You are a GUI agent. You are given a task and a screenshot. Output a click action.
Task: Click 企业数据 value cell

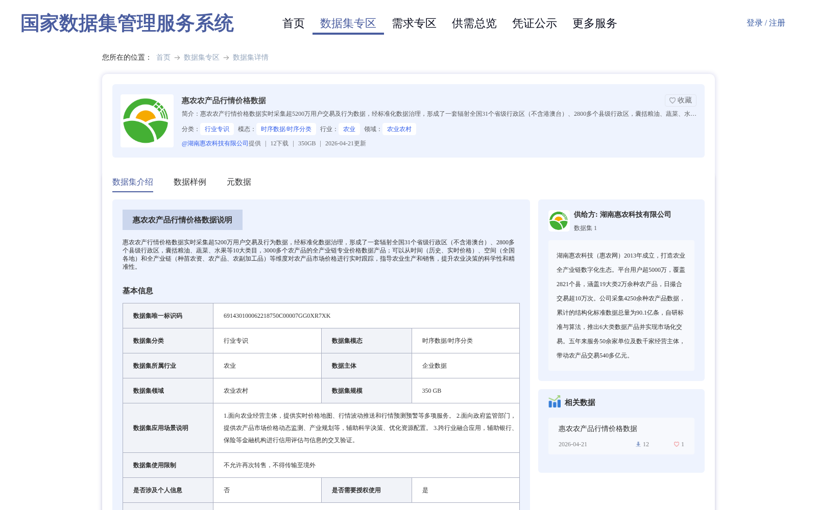click(x=466, y=366)
